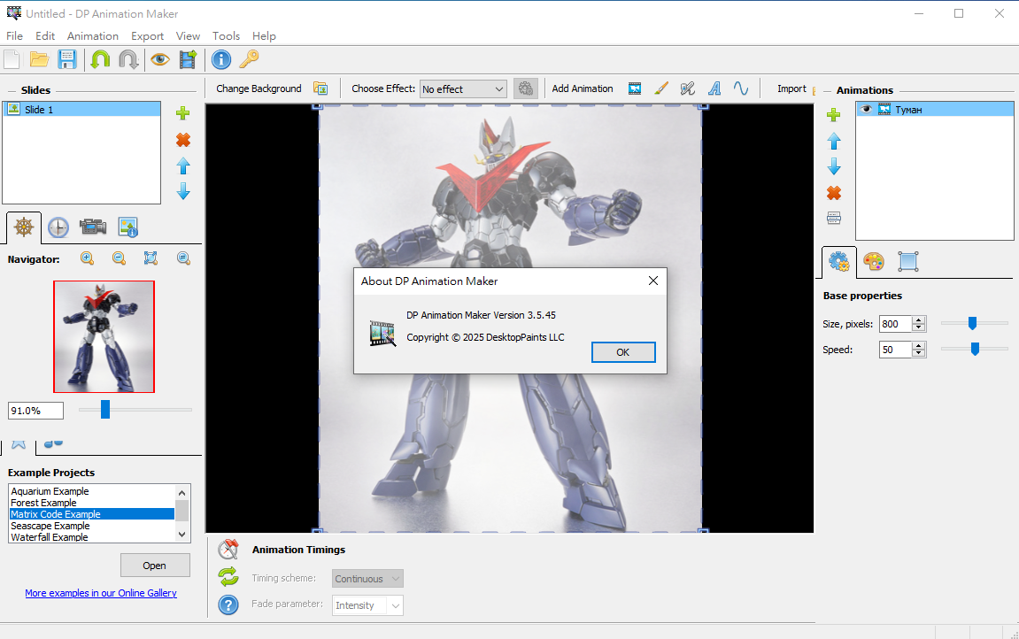Viewport: 1019px width, 639px height.
Task: Toggle visibility of the Туман animation
Action: click(x=865, y=108)
